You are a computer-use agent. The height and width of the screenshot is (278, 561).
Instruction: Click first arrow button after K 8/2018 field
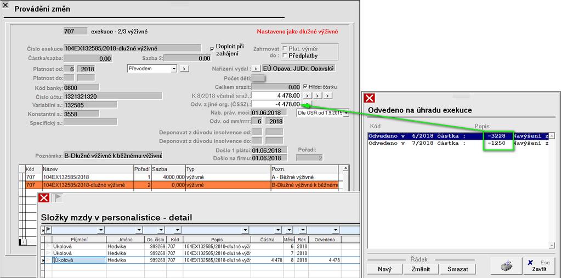307,95
